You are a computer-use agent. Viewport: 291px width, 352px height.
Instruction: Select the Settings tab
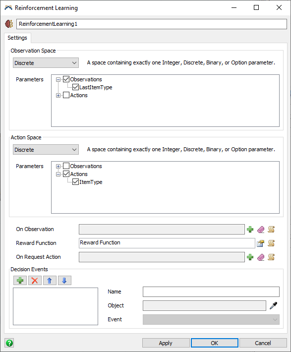coord(17,38)
